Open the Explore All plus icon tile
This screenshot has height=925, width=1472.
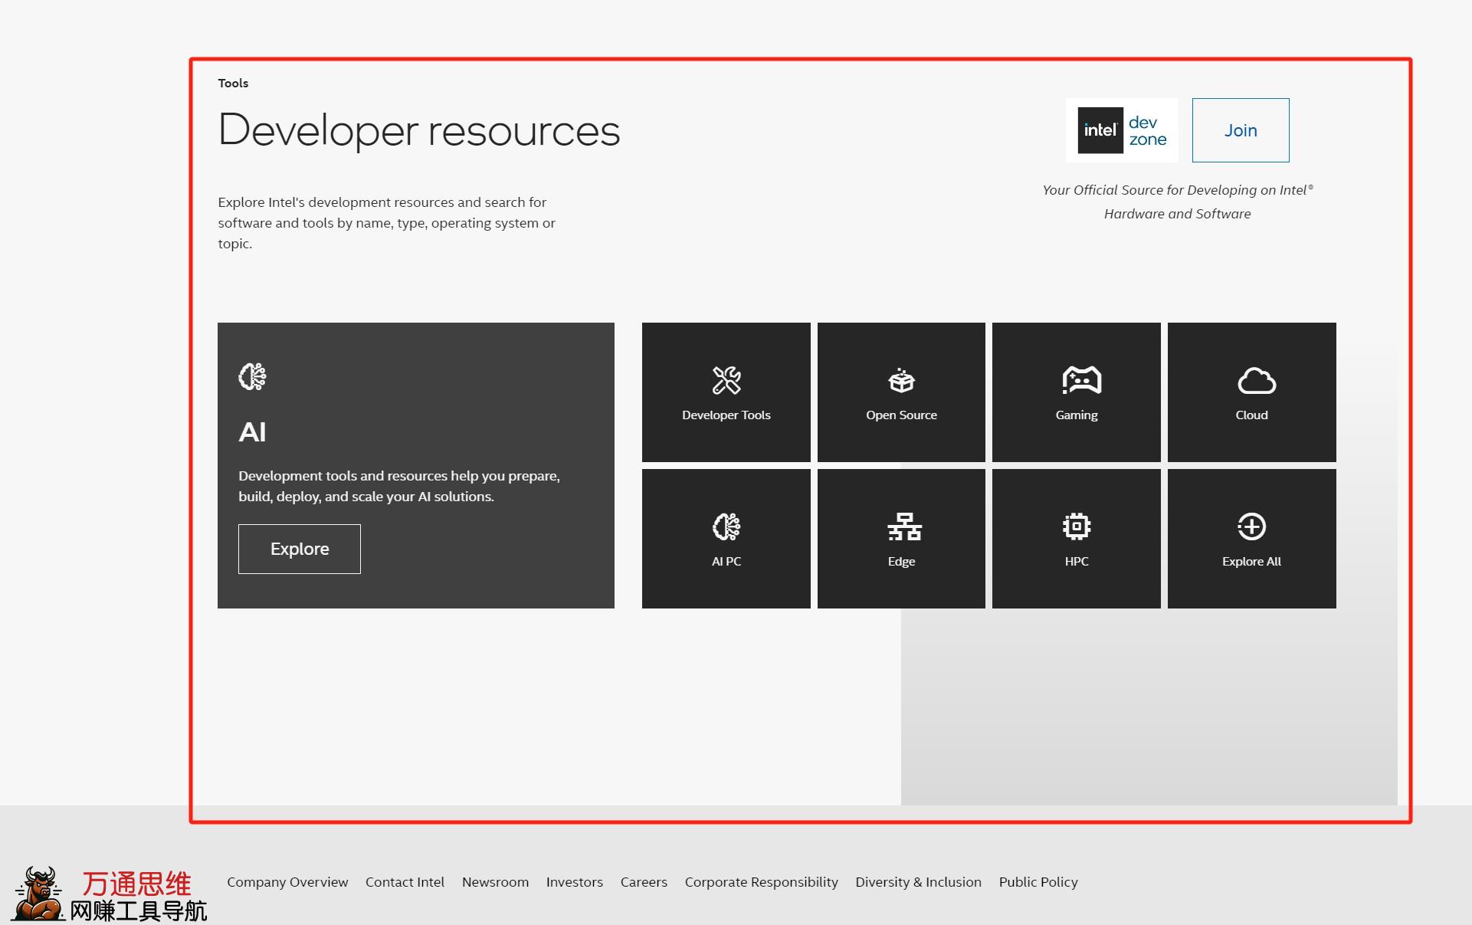1251,538
